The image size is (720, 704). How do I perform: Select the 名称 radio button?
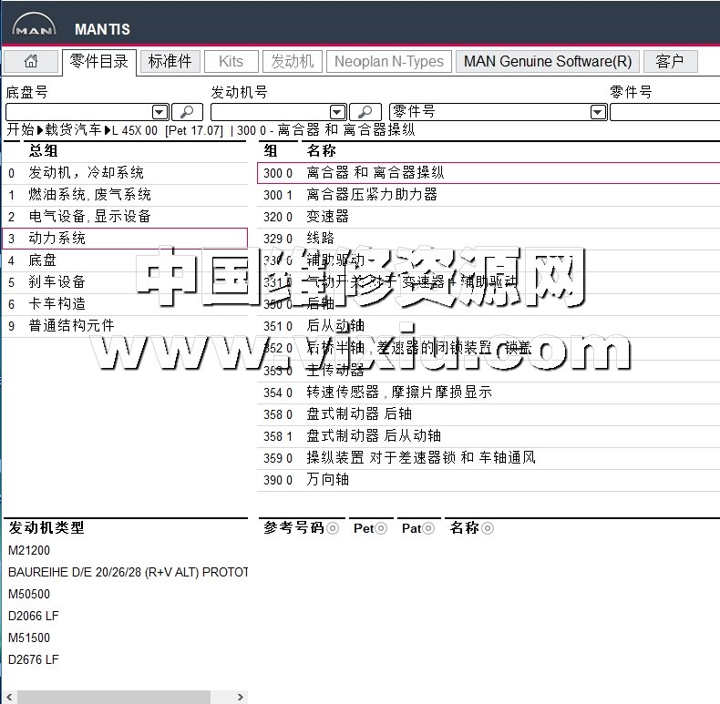tap(488, 528)
